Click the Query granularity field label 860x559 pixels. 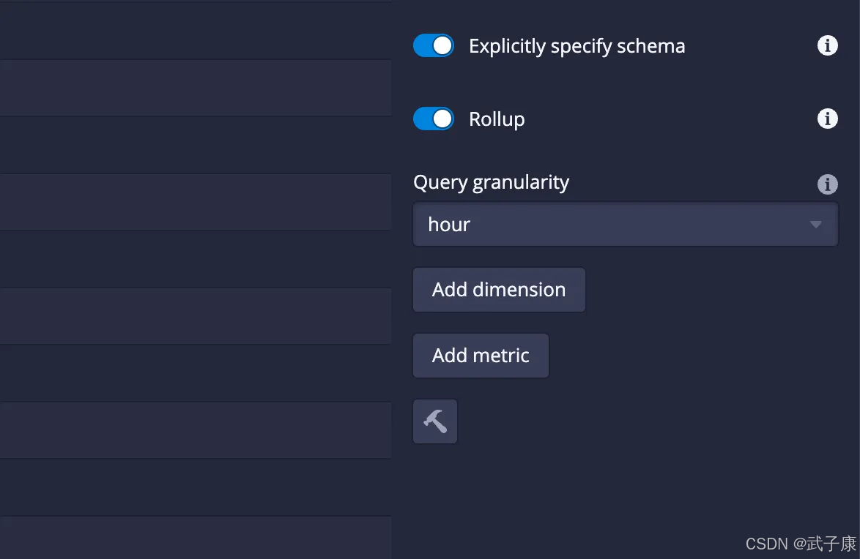[x=491, y=182]
